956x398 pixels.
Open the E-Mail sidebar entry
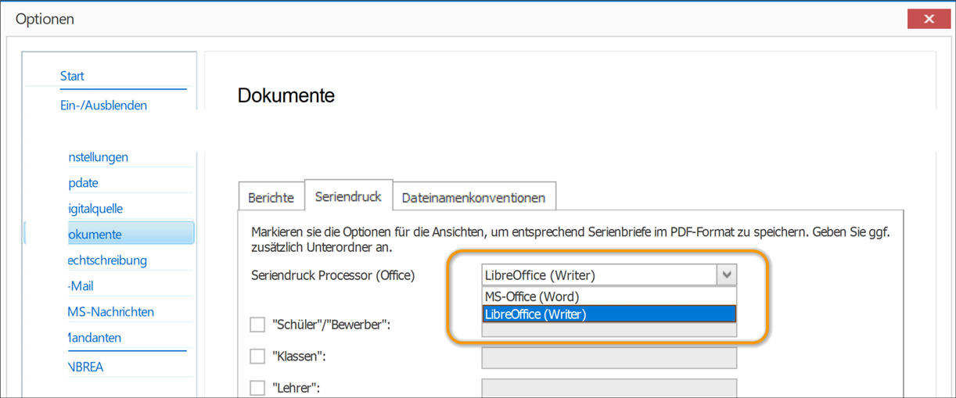point(81,286)
